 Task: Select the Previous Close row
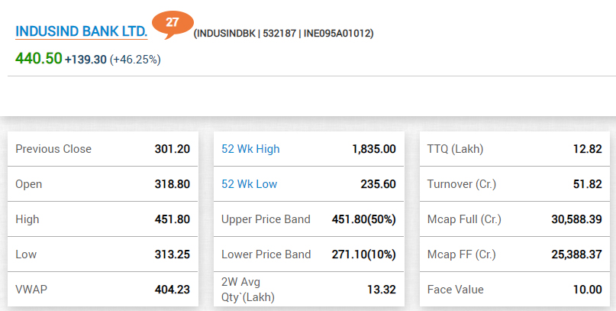tap(102, 149)
